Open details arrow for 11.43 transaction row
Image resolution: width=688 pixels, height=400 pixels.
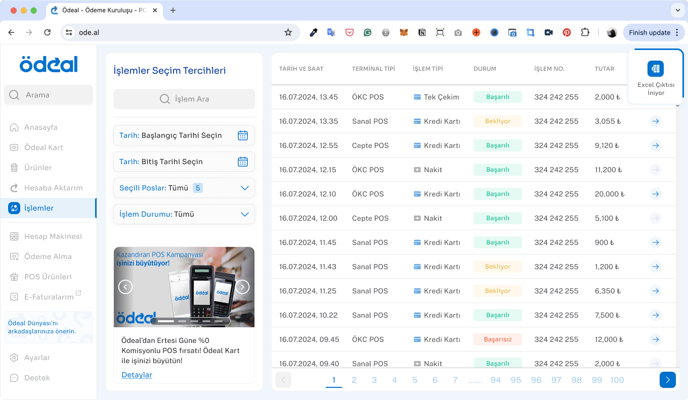656,267
